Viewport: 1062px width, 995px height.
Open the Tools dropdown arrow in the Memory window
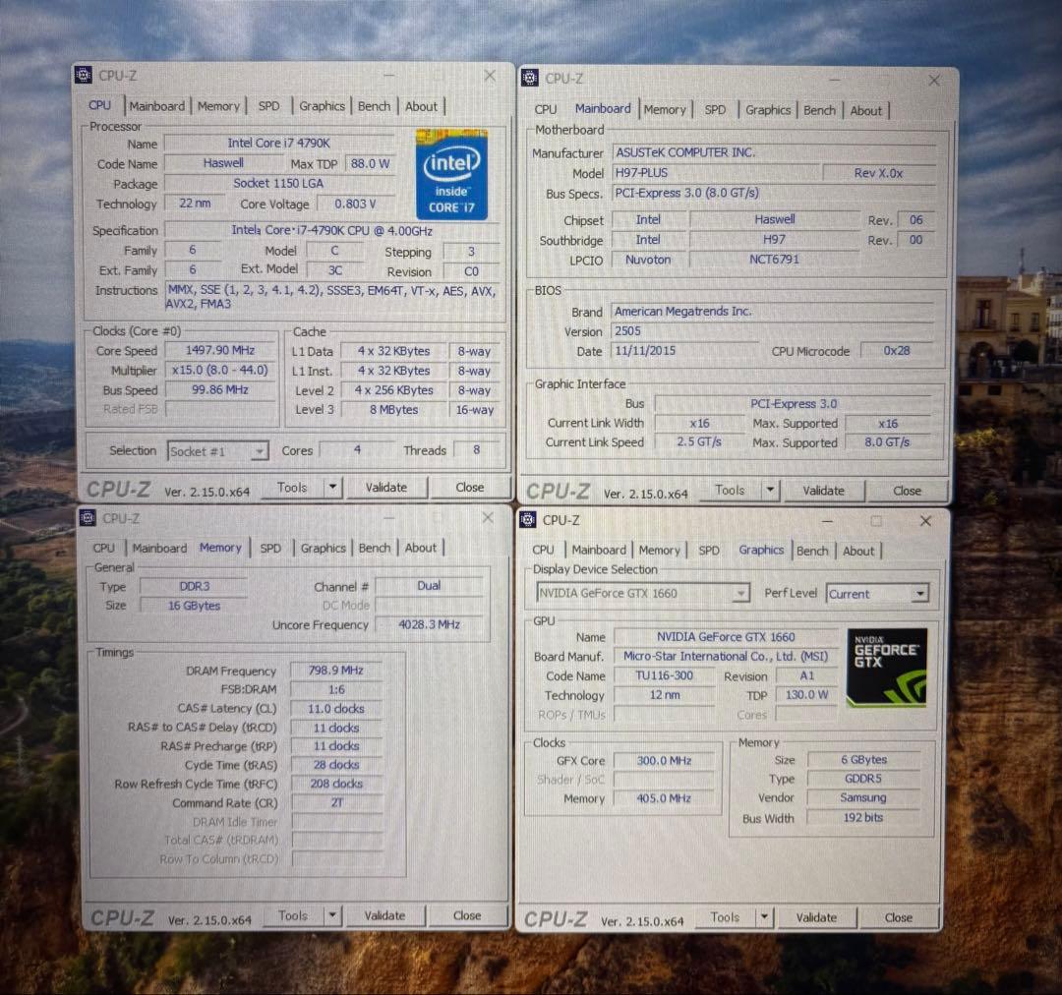pyautogui.click(x=333, y=914)
